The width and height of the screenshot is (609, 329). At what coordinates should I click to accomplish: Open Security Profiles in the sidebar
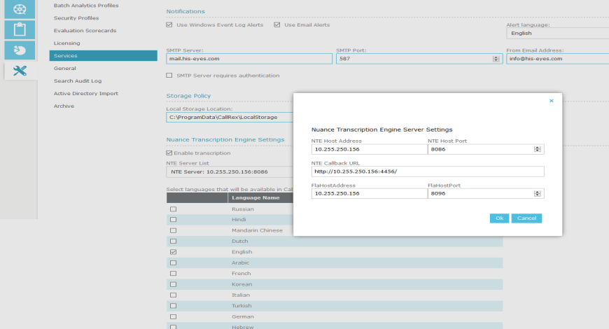tap(76, 18)
